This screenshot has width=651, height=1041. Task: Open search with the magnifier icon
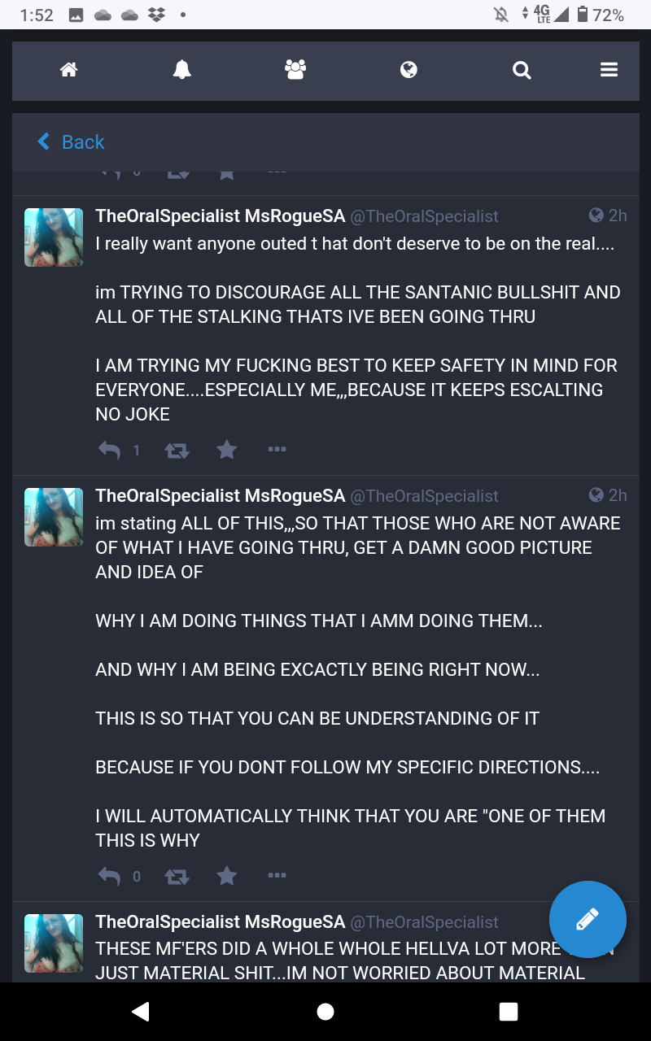pos(522,71)
